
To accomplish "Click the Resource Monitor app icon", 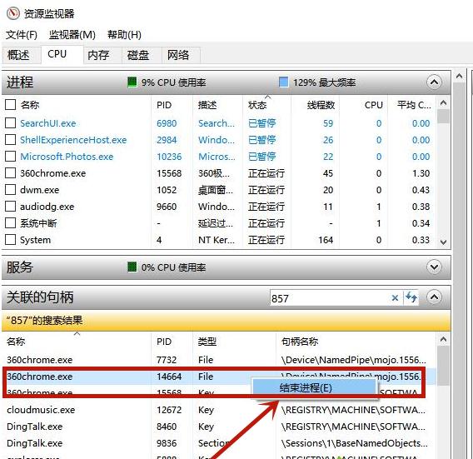I will coord(12,13).
